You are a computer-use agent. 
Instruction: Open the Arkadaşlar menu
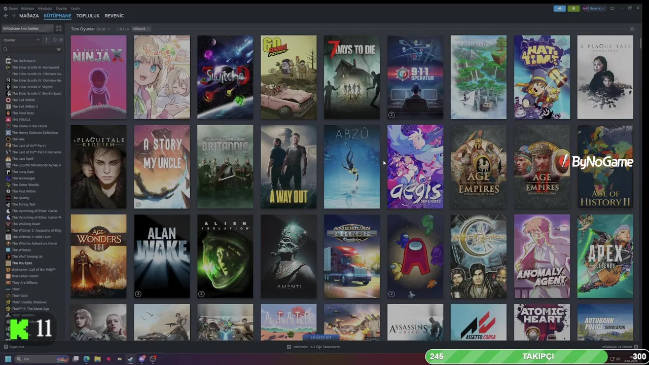[x=45, y=9]
